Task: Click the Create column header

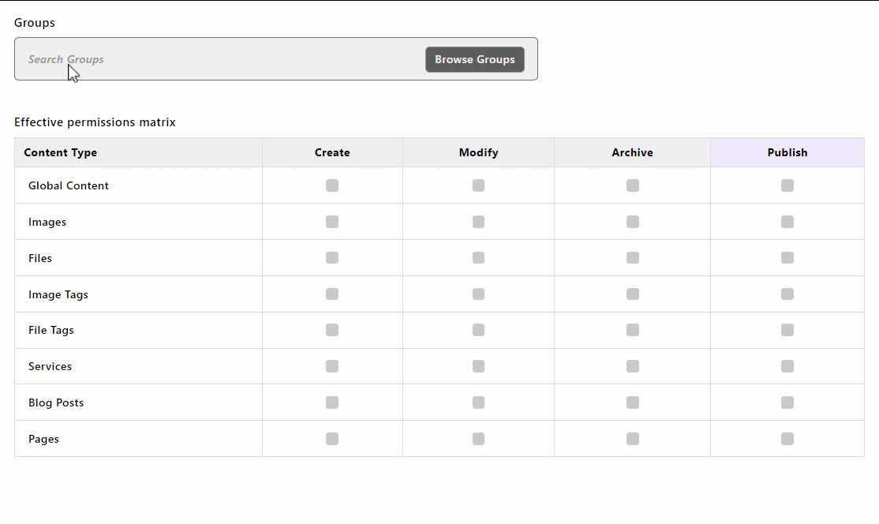Action: pyautogui.click(x=332, y=152)
